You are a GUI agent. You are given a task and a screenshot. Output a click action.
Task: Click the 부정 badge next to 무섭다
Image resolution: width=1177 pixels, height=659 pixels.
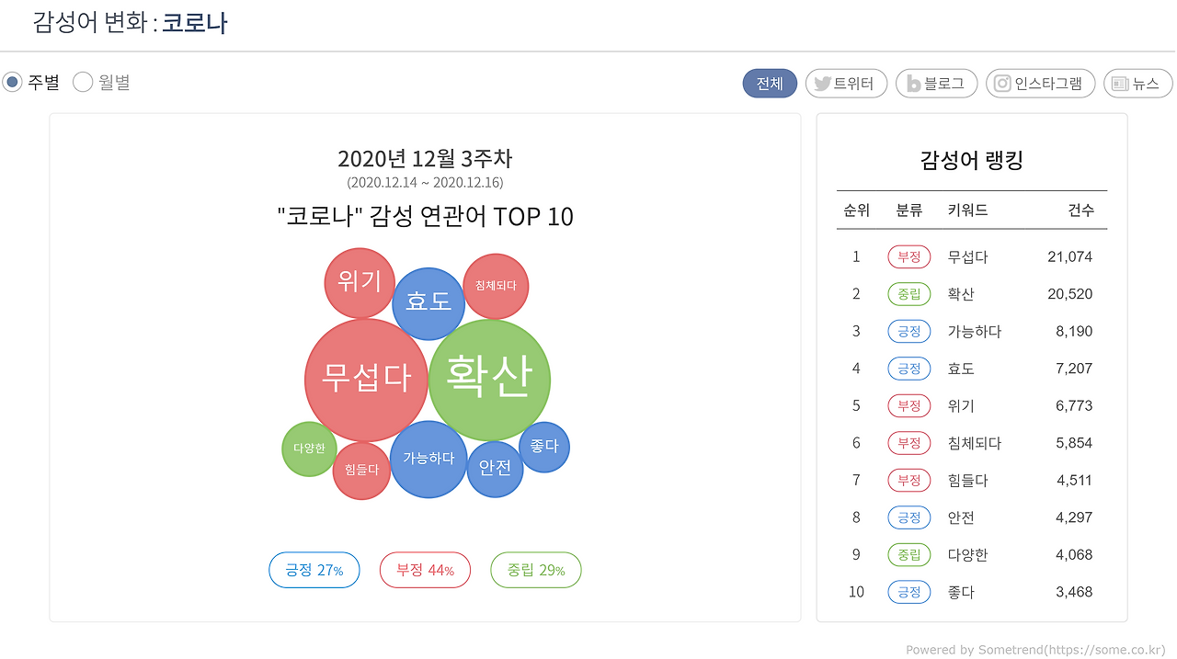tap(908, 256)
